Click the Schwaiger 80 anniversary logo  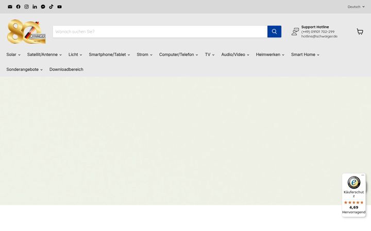[x=26, y=32]
